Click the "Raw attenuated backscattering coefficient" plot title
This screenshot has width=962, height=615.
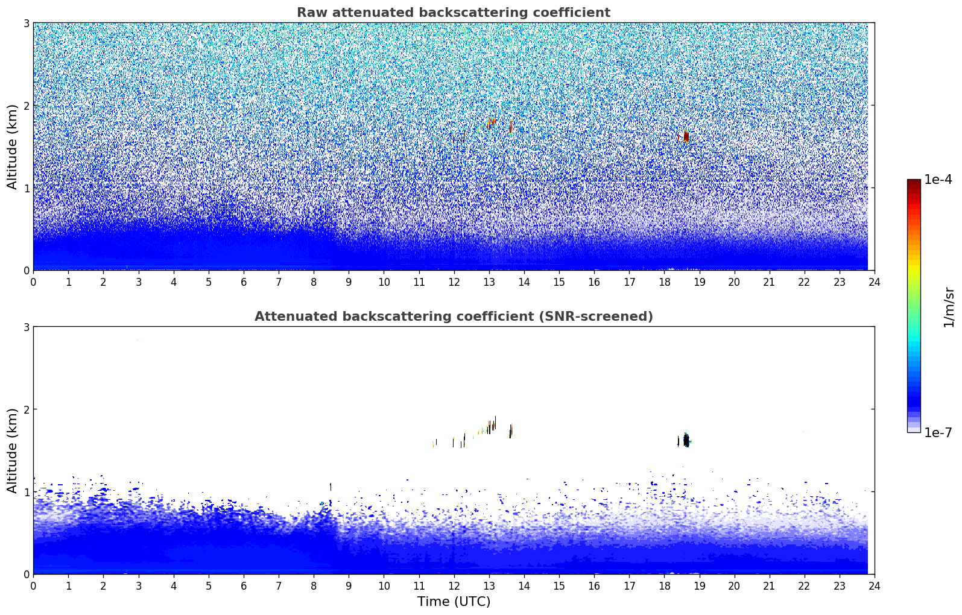pyautogui.click(x=454, y=13)
